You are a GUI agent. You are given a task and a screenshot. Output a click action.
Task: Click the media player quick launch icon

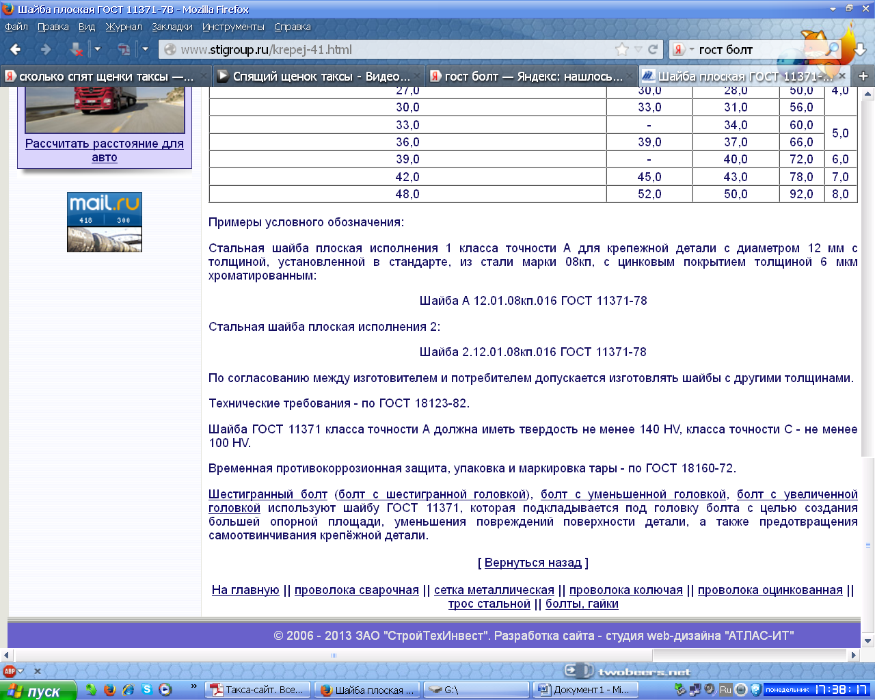point(165,690)
